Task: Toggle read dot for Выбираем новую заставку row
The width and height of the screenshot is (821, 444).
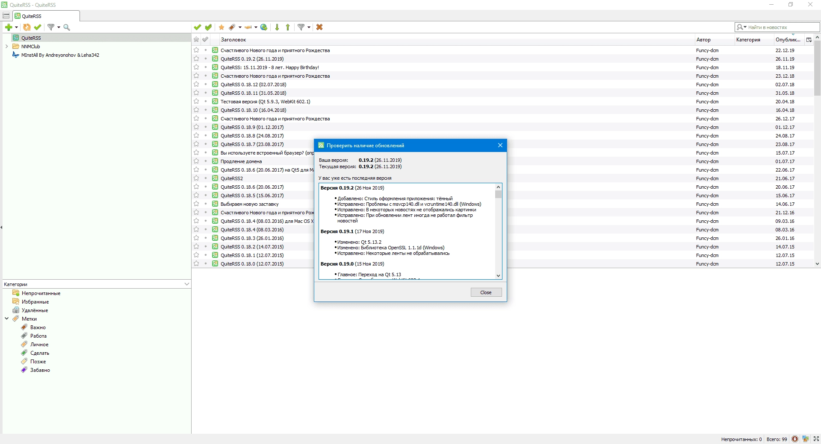Action: [x=206, y=204]
